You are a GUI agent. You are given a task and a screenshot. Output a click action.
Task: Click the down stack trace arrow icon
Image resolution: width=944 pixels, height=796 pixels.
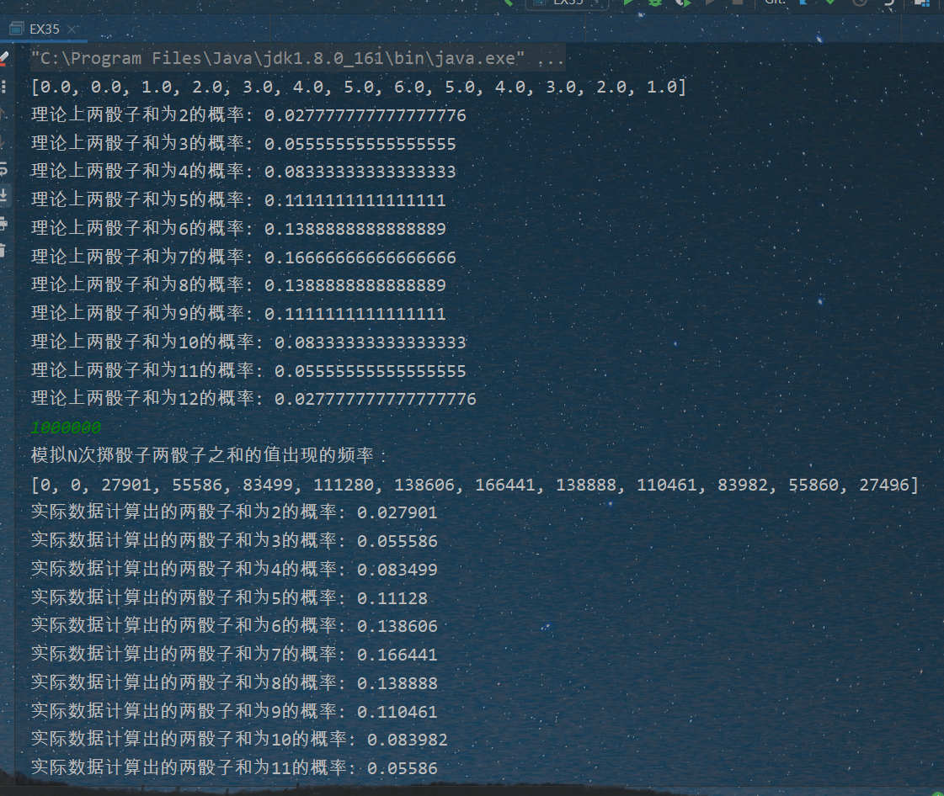(3, 141)
